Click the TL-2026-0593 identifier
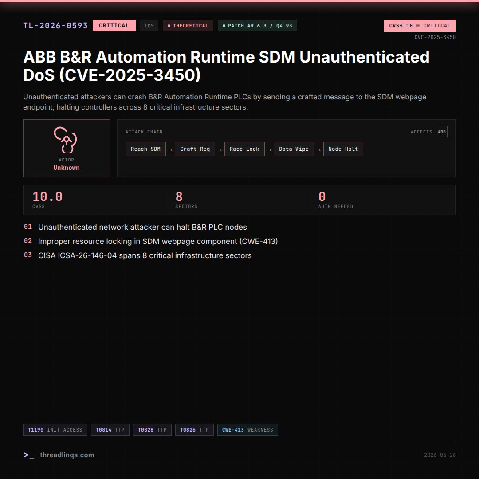The width and height of the screenshot is (479, 479). click(55, 26)
